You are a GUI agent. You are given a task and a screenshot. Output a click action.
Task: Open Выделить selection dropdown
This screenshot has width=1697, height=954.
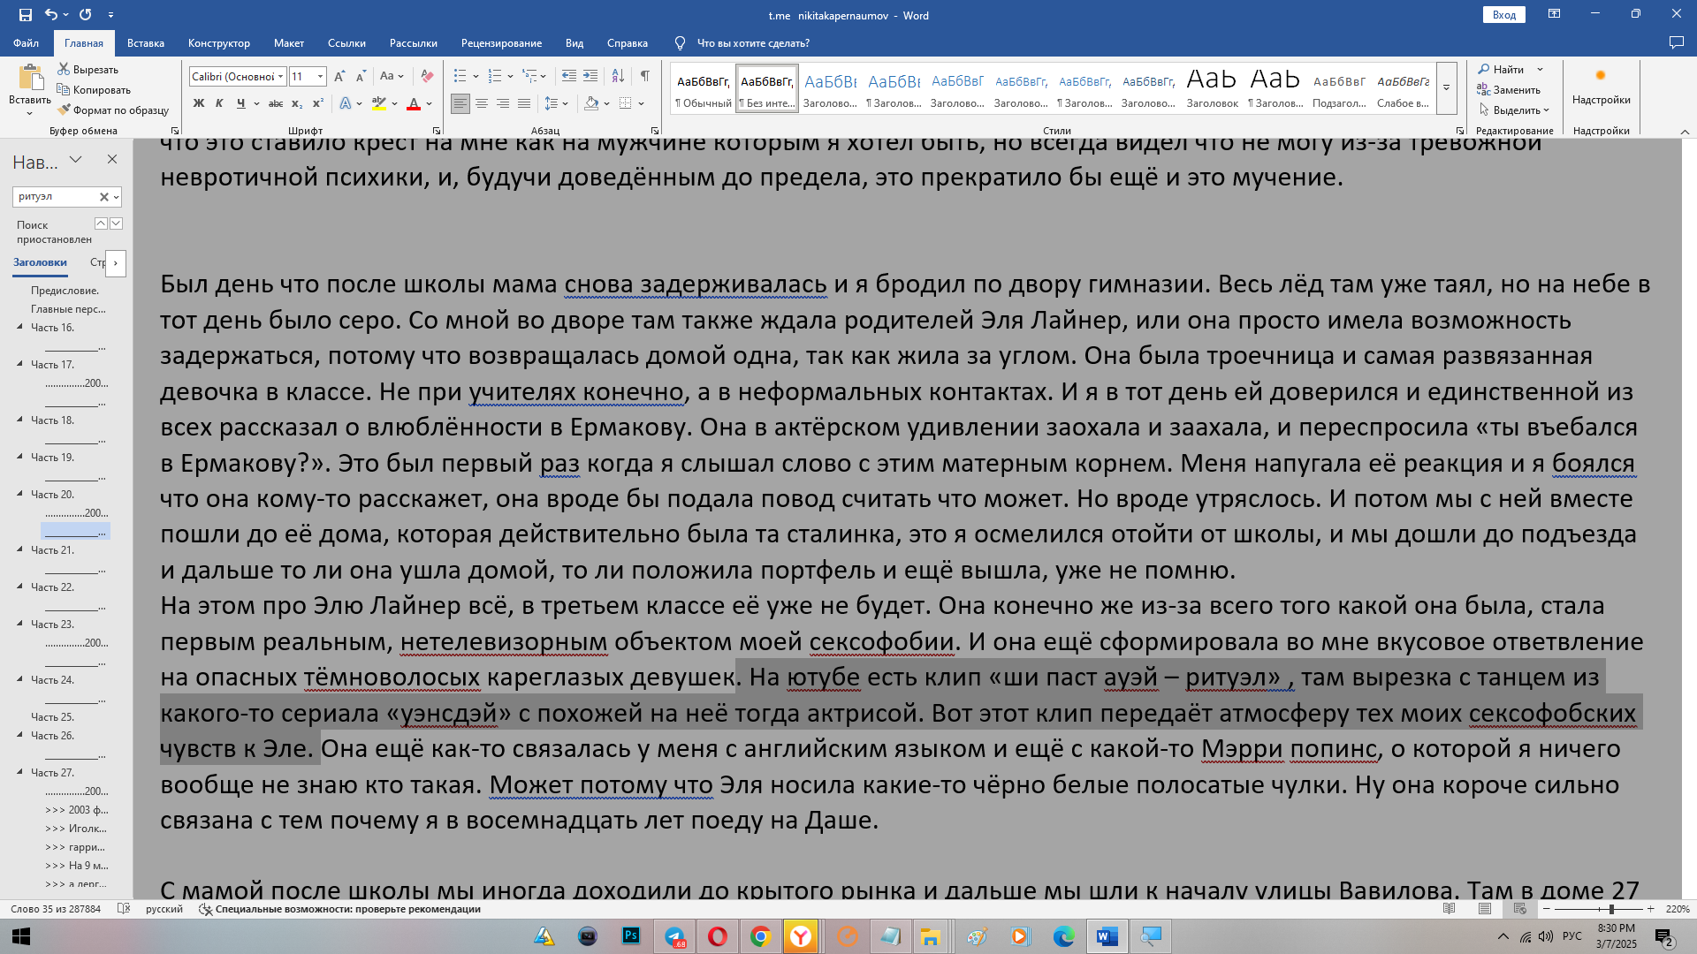click(1515, 110)
